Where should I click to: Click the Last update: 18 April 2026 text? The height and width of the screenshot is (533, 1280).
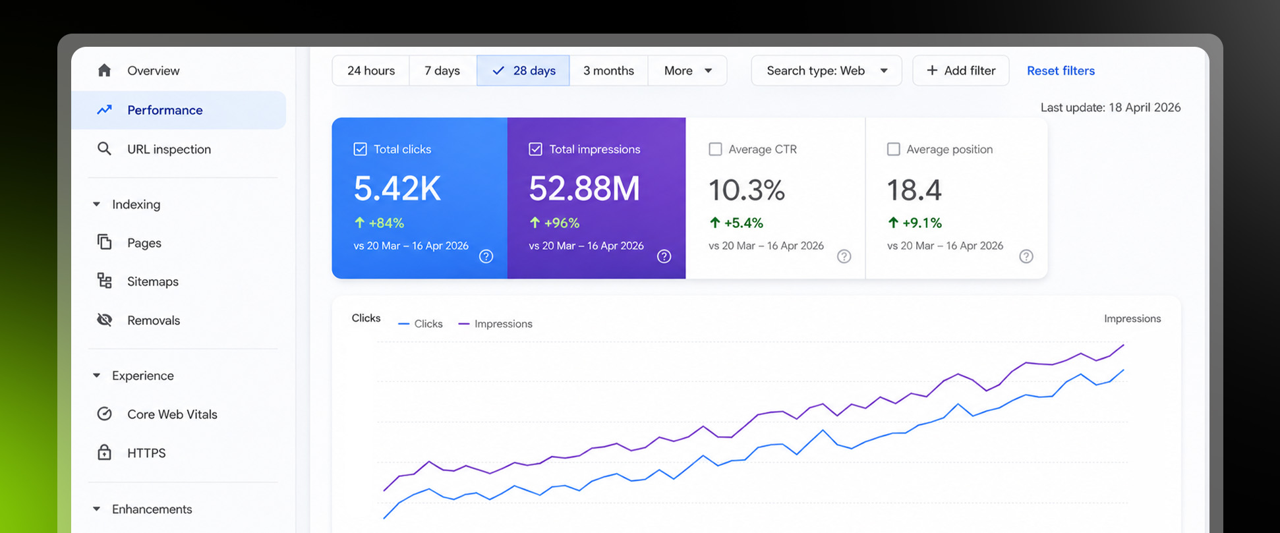[x=1111, y=107]
